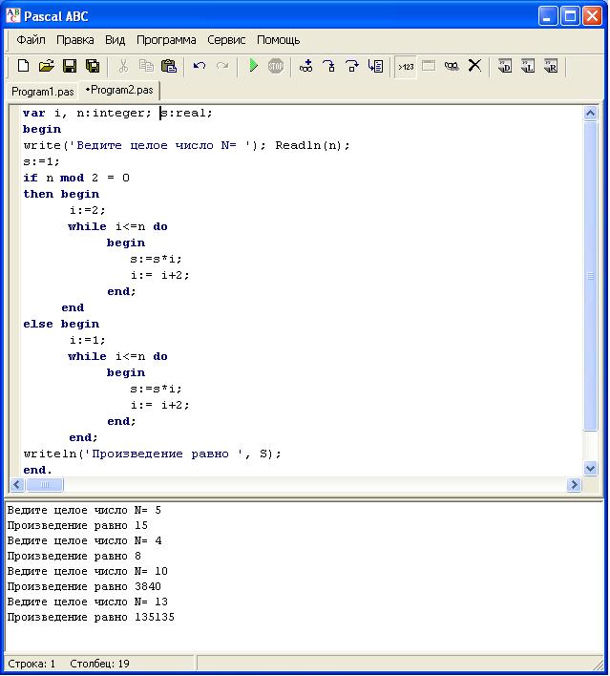Click the Paste clipboard icon
Image resolution: width=610 pixels, height=676 pixels.
(169, 66)
